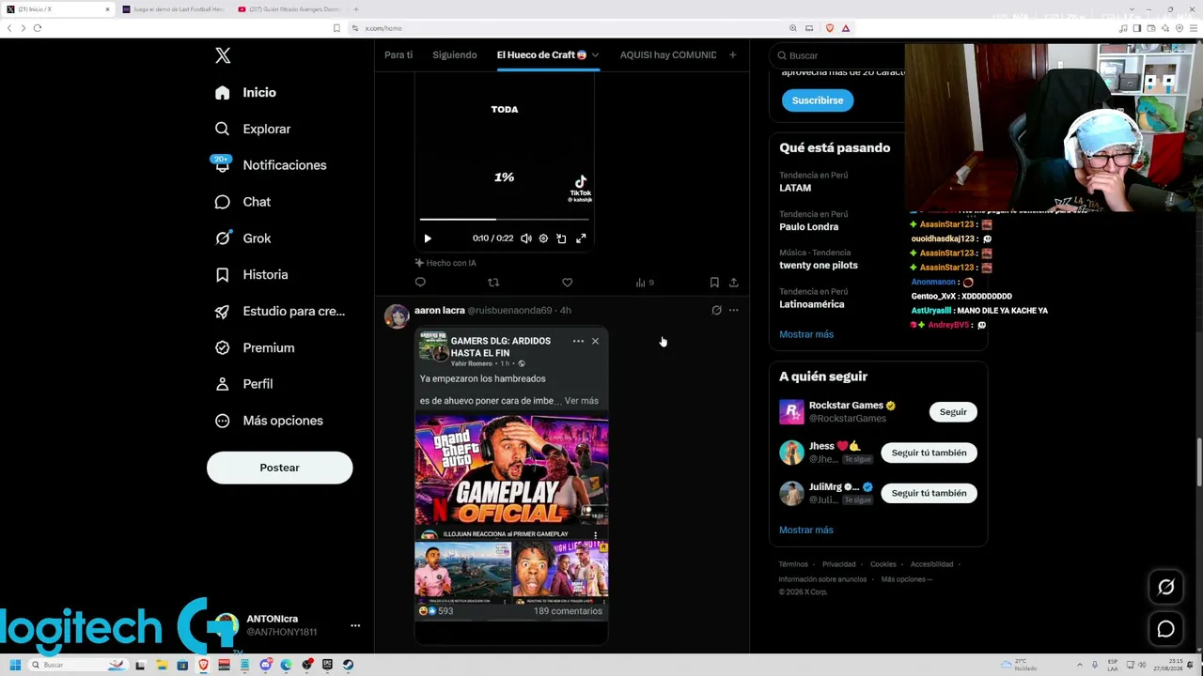Click the X logo in the sidebar
This screenshot has height=676, width=1203.
tap(223, 55)
